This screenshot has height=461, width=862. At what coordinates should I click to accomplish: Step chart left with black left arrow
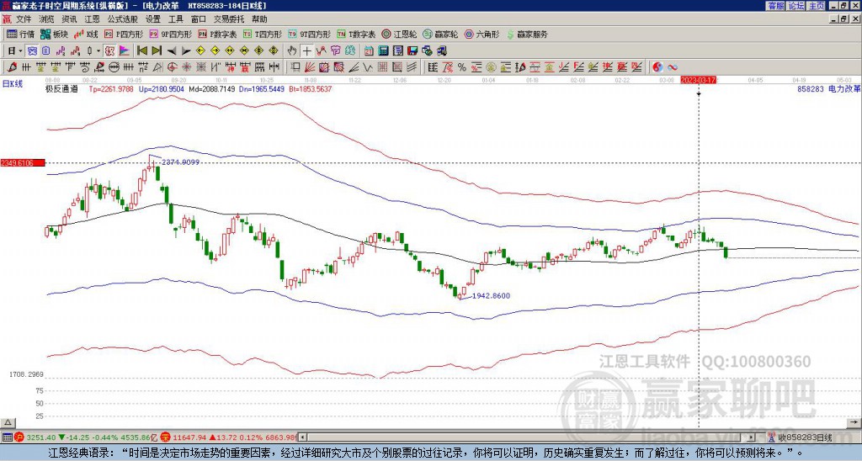pyautogui.click(x=172, y=51)
